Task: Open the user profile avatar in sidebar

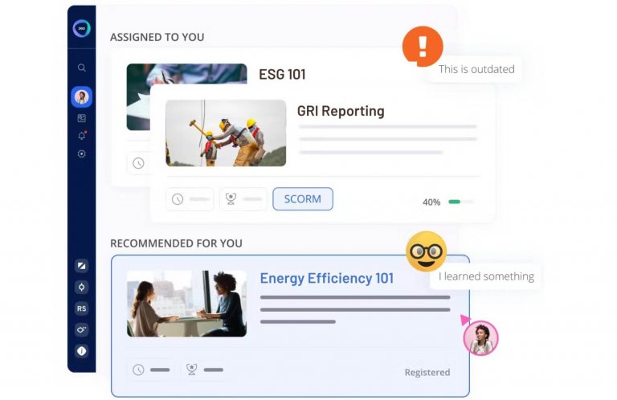Action: 81,96
